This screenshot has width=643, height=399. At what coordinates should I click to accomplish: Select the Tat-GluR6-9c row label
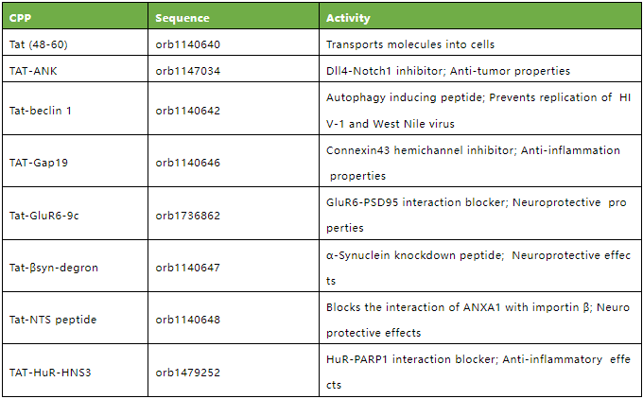point(44,216)
